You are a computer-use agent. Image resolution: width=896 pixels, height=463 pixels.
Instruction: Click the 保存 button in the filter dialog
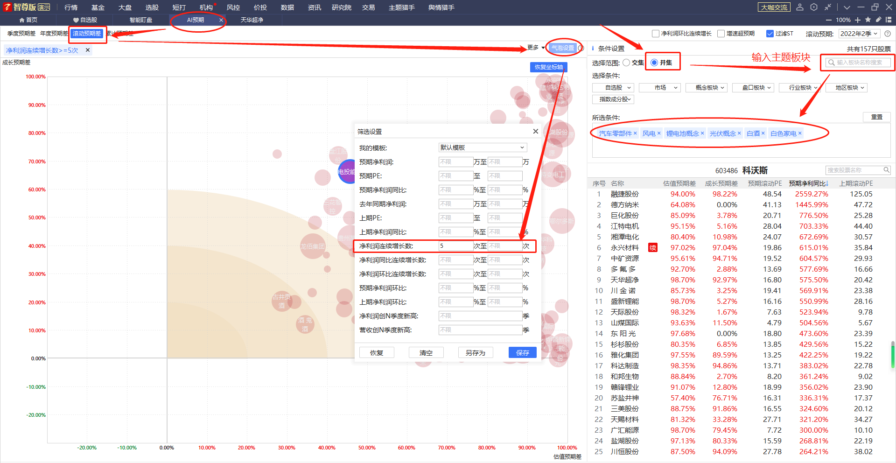[x=523, y=353]
